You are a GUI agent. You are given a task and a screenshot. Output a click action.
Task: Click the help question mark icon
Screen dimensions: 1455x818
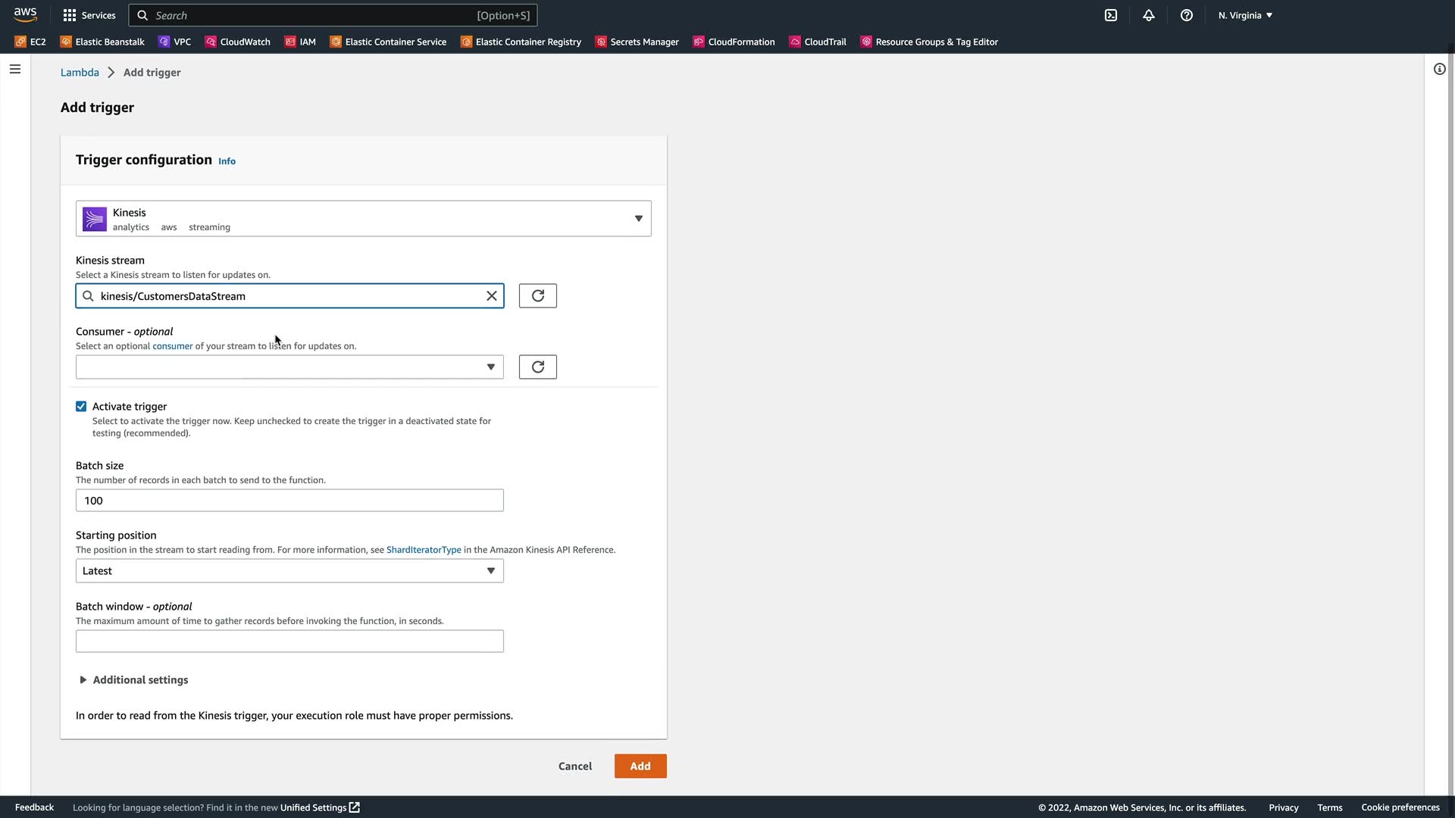[1187, 15]
